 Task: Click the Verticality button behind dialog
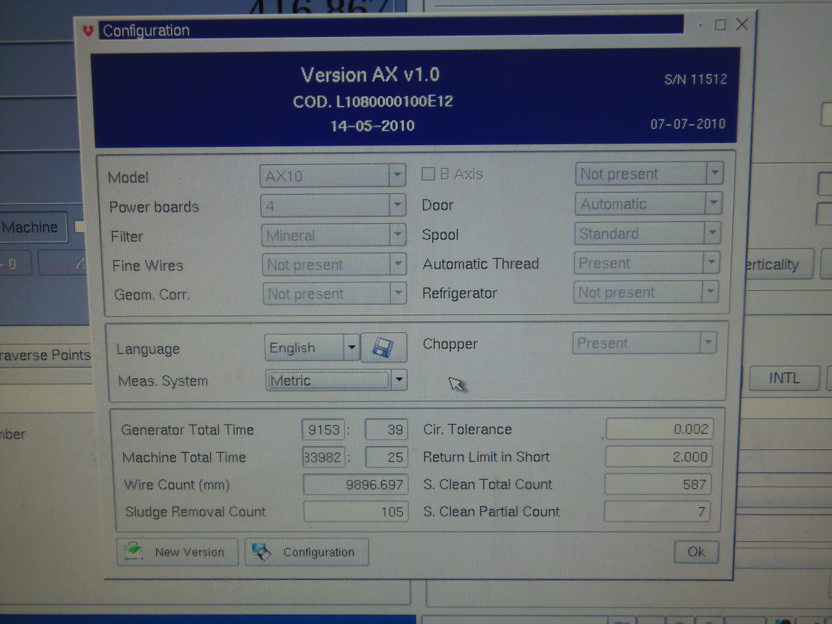777,265
